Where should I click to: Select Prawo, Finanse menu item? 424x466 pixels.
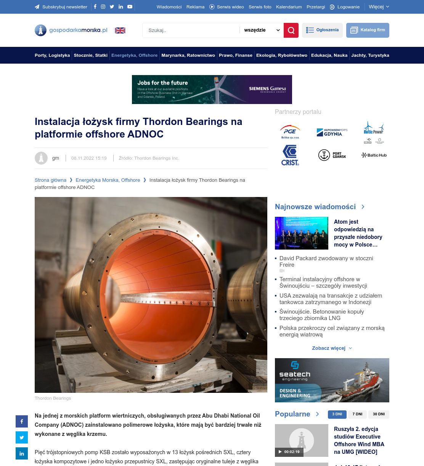click(x=236, y=55)
